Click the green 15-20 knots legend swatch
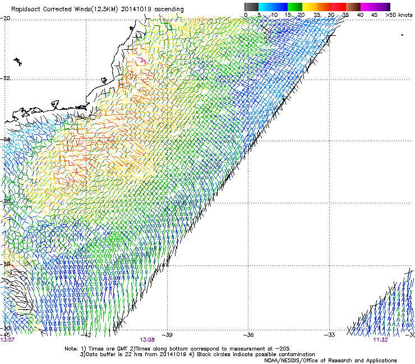The width and height of the screenshot is (415, 364). point(295,7)
